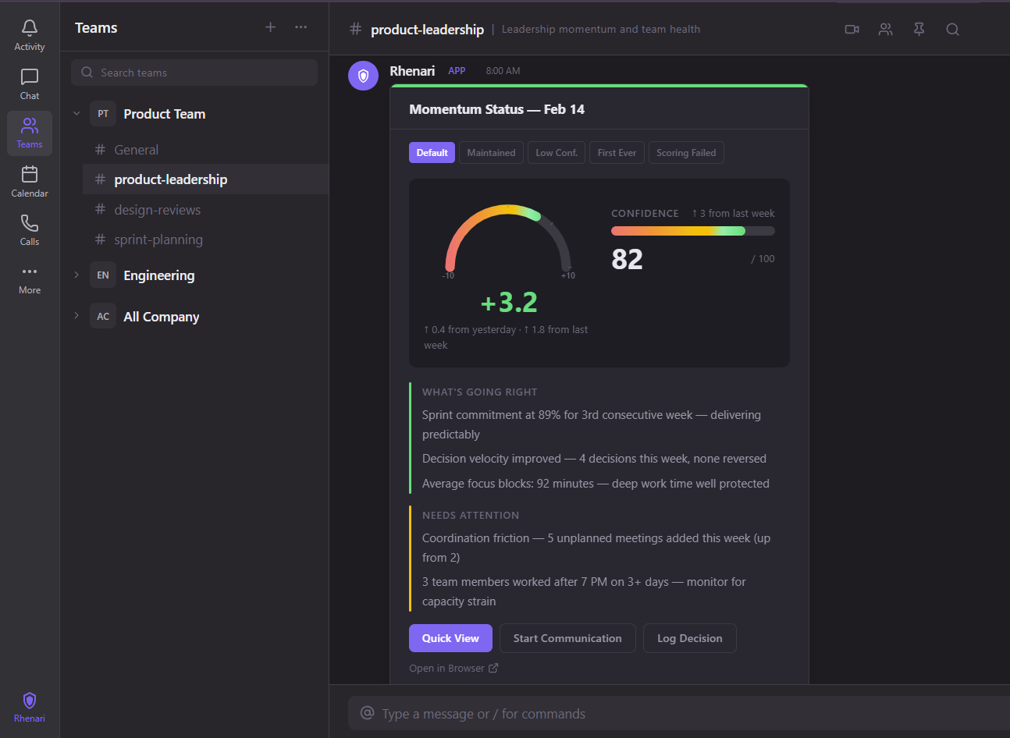The width and height of the screenshot is (1010, 738).
Task: Expand the All Company team
Action: (76, 316)
